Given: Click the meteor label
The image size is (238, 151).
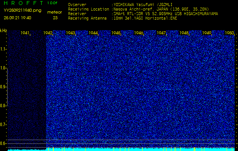Looking at the screenshot, I should (x=54, y=12).
